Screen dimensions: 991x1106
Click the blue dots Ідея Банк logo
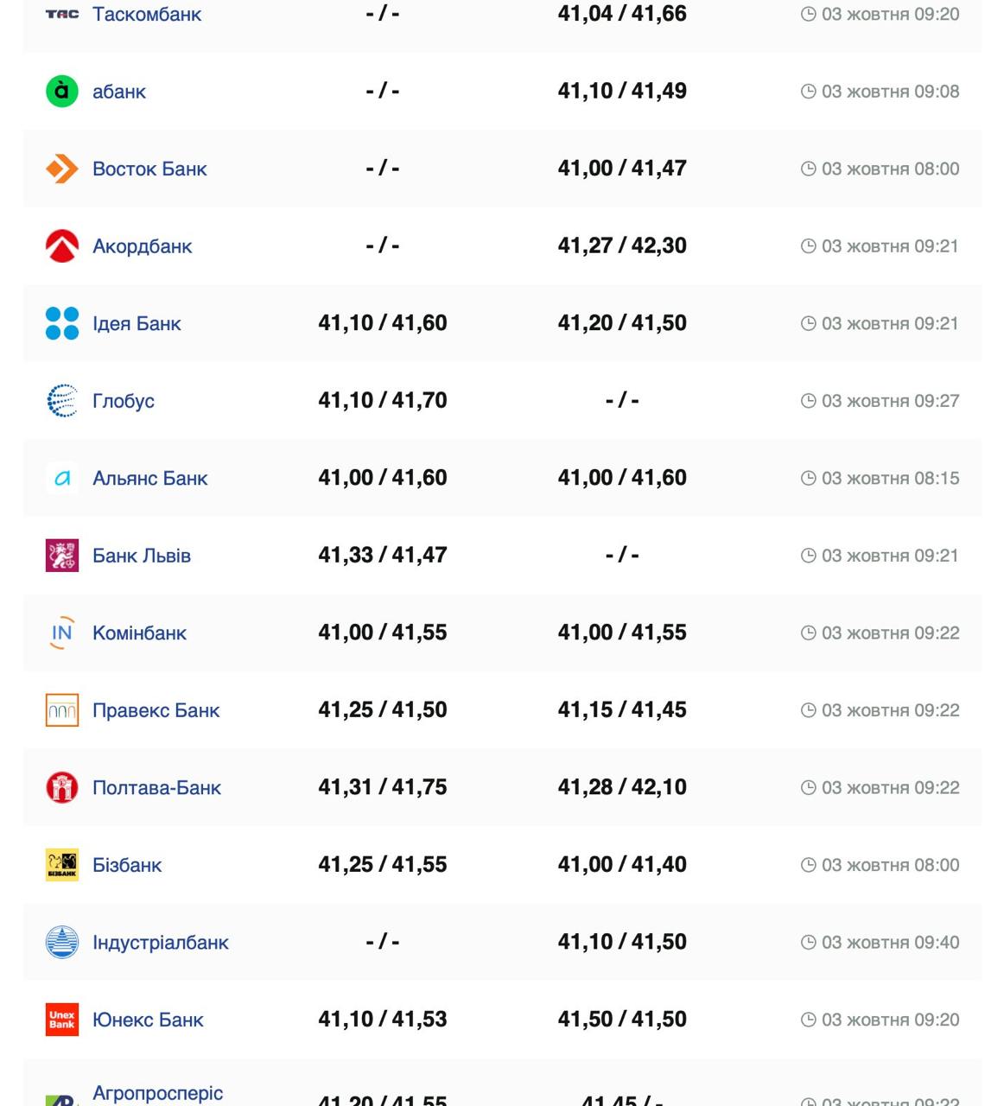coord(61,323)
